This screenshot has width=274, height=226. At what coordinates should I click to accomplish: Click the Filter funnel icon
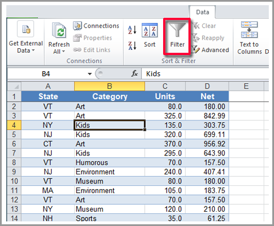coord(177,30)
